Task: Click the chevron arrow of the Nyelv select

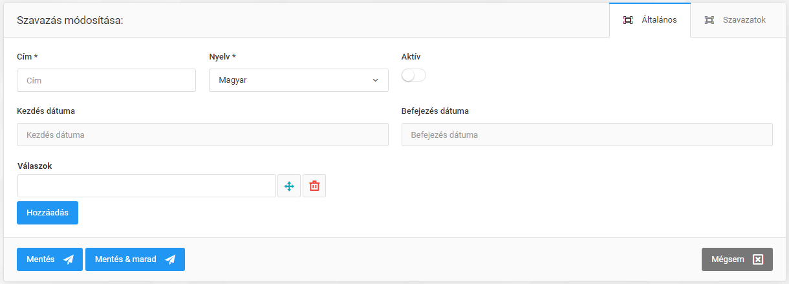Action: pyautogui.click(x=375, y=80)
